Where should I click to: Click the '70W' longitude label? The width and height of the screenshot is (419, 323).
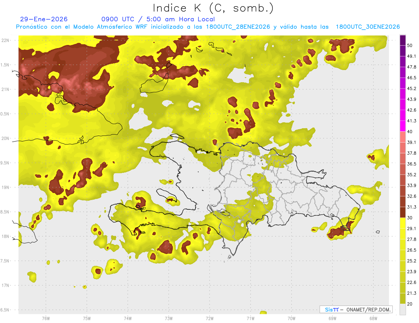291,318
